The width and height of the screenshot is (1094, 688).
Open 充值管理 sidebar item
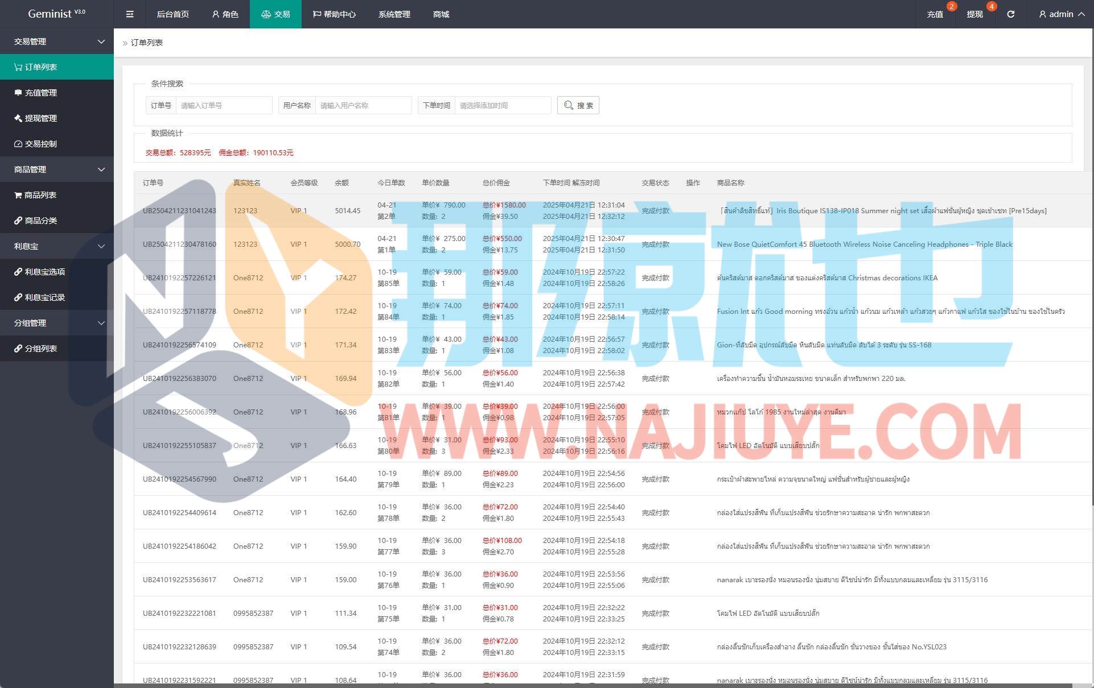point(40,93)
